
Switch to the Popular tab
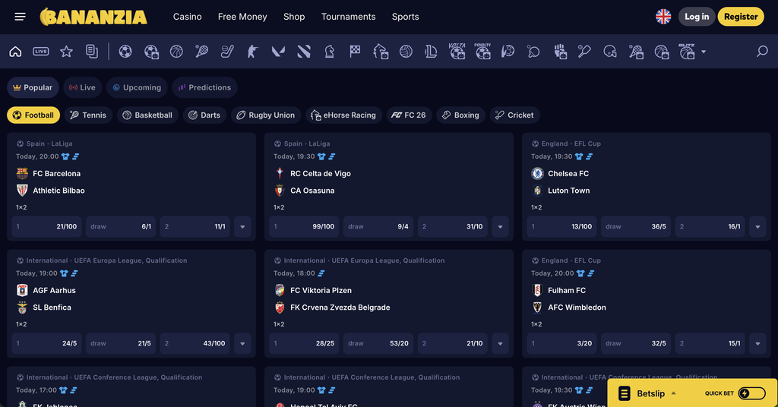click(x=33, y=88)
